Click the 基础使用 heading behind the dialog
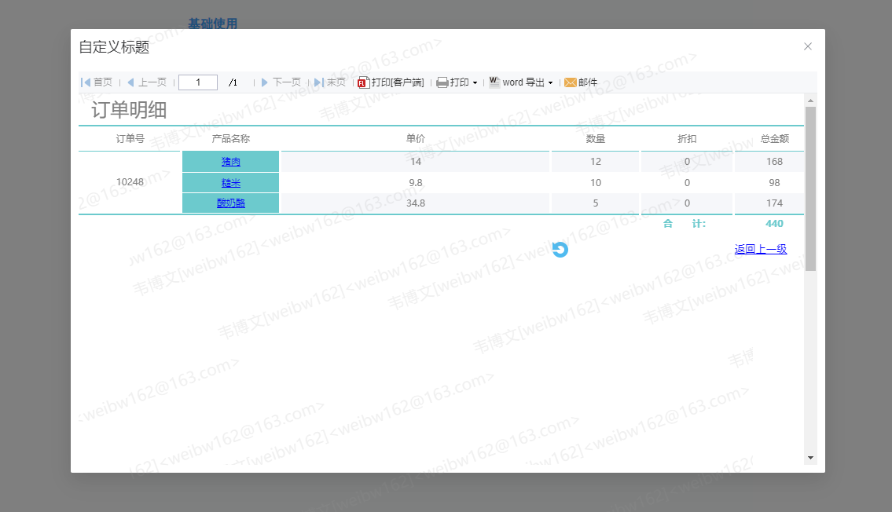The image size is (892, 512). pyautogui.click(x=213, y=24)
